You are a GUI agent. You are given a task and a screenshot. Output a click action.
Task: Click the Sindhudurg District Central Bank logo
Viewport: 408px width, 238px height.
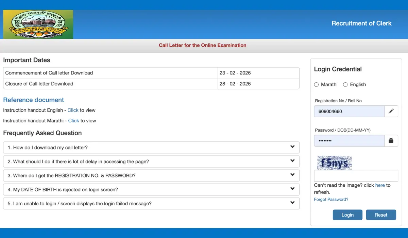pos(38,24)
